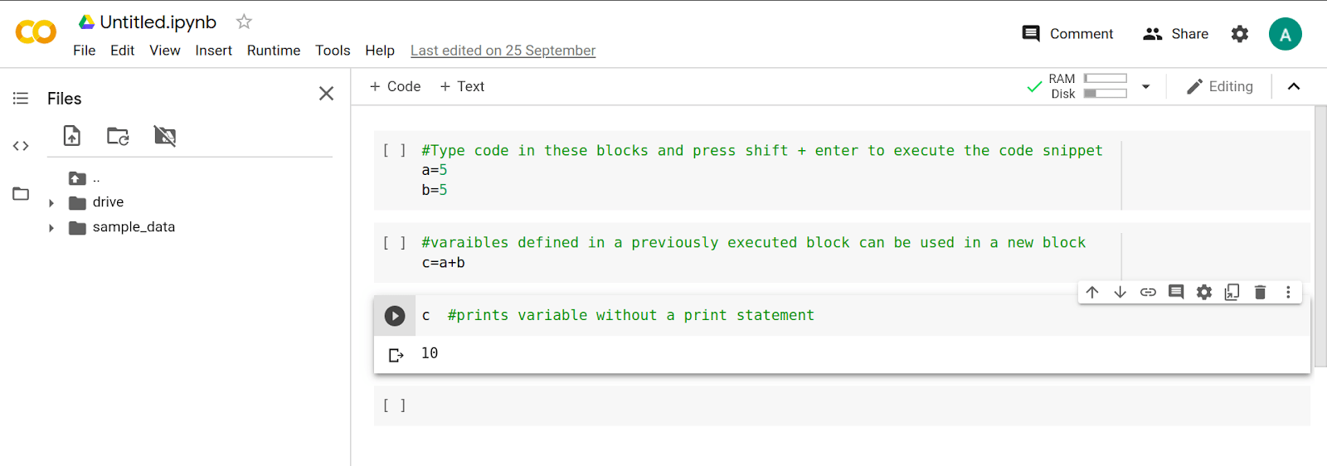
Task: Delete the selected cell
Action: coord(1260,292)
